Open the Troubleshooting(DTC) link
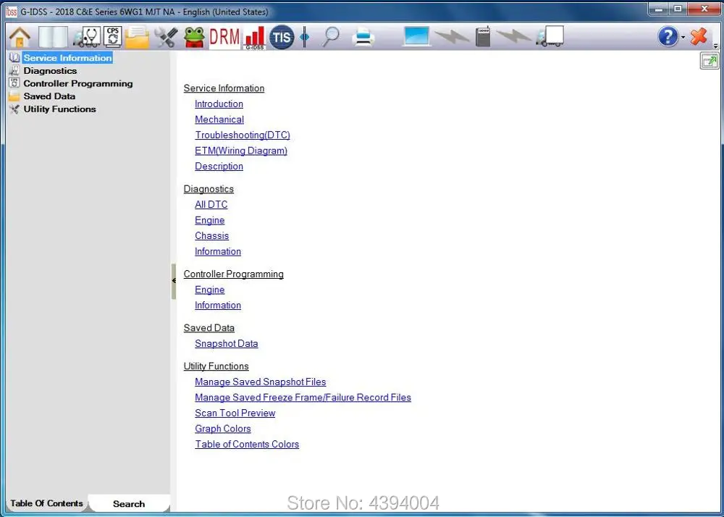 (x=243, y=135)
